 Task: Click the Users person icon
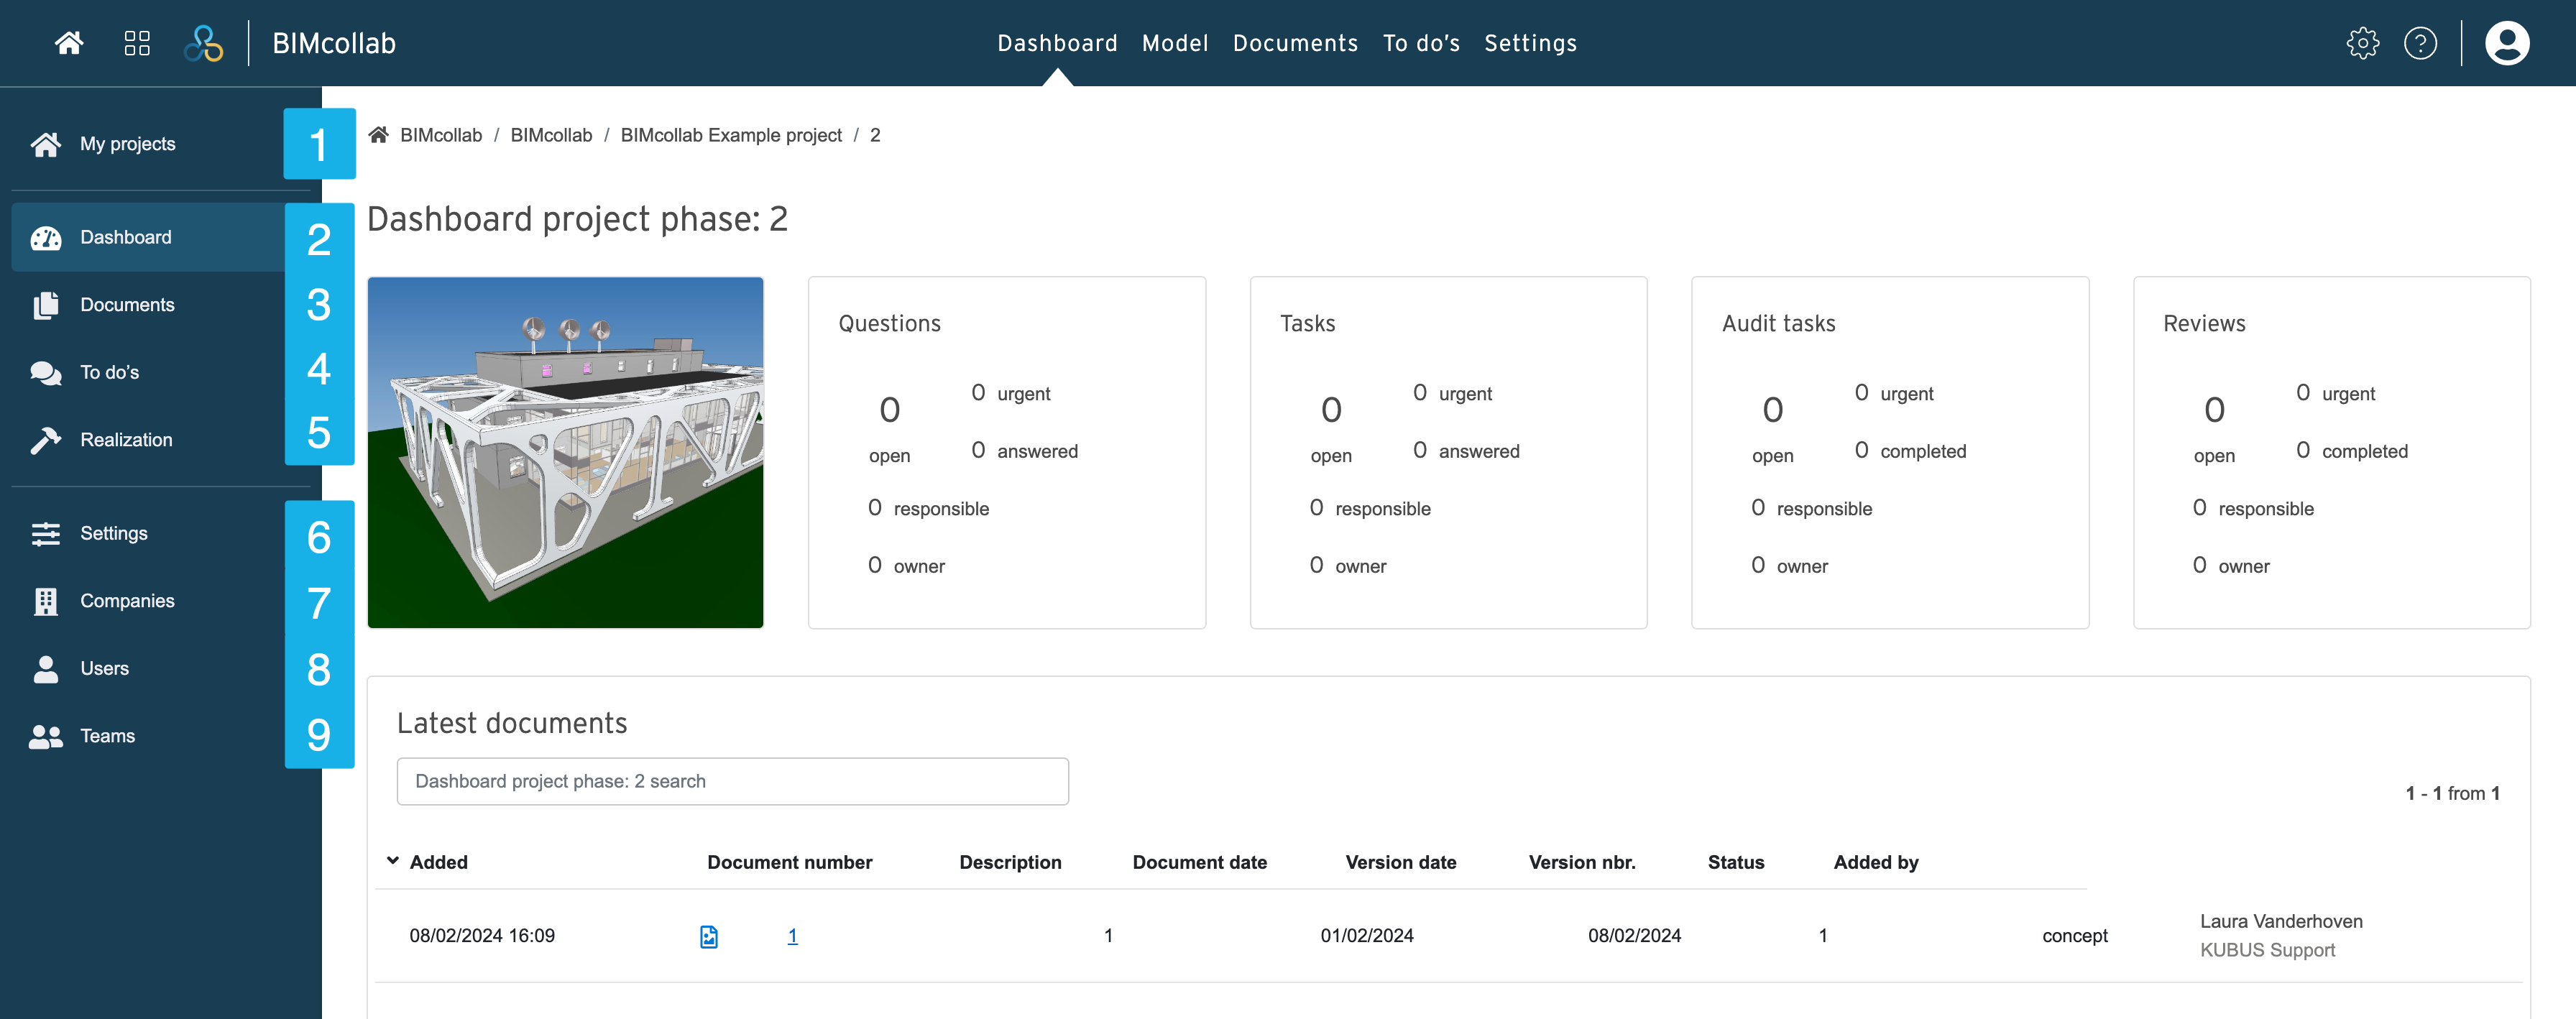tap(46, 669)
